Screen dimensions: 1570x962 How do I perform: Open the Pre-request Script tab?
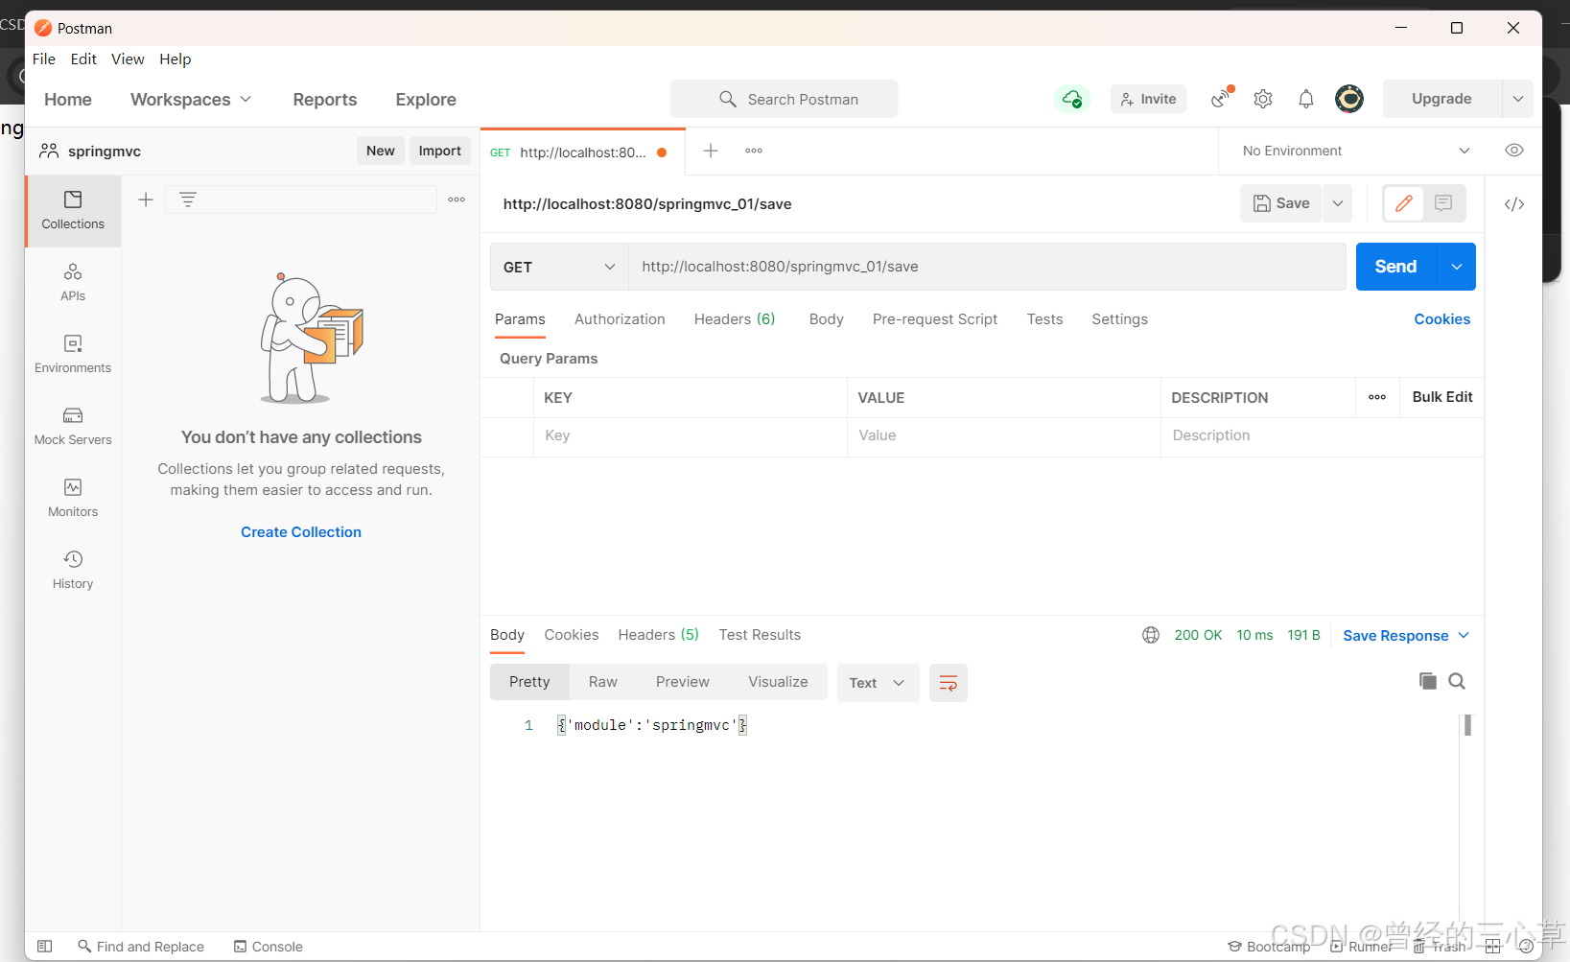[x=935, y=319]
